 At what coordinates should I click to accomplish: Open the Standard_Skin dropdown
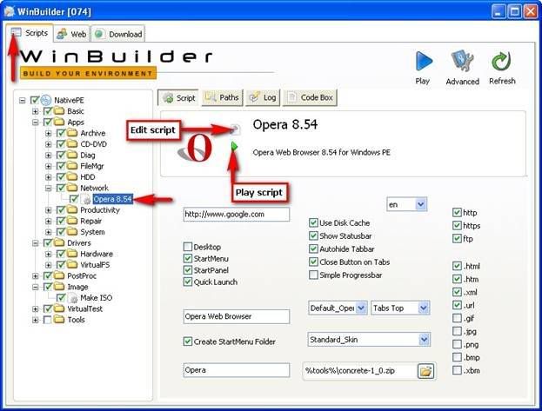[425, 340]
